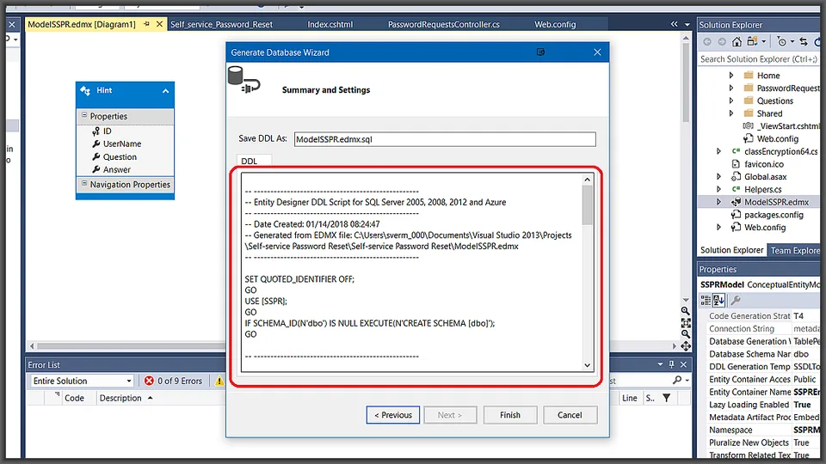Image resolution: width=826 pixels, height=464 pixels.
Task: Select the DDL tab in wizard
Action: [x=250, y=161]
